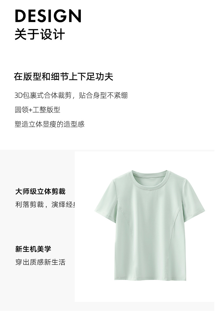Click the right sleeve of the T-shirt
The width and height of the screenshot is (218, 326).
tap(193, 201)
